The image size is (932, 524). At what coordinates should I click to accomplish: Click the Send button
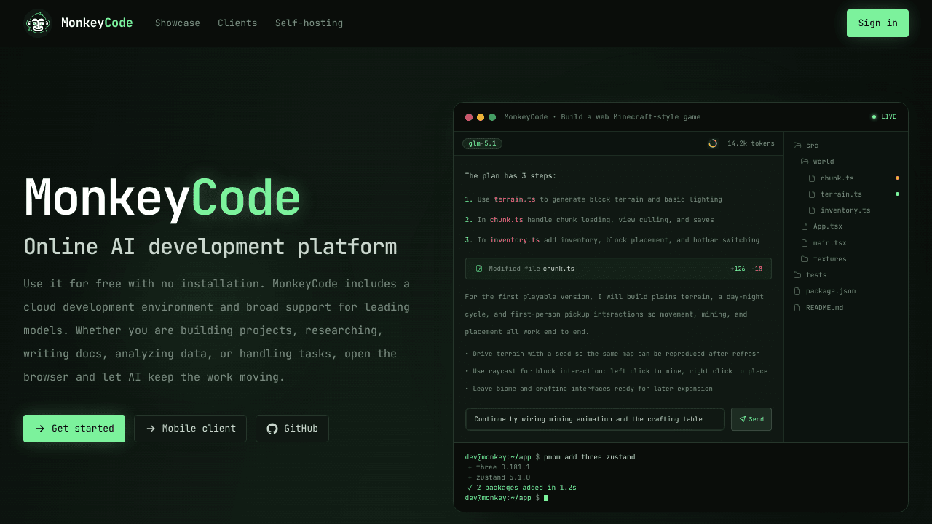751,419
